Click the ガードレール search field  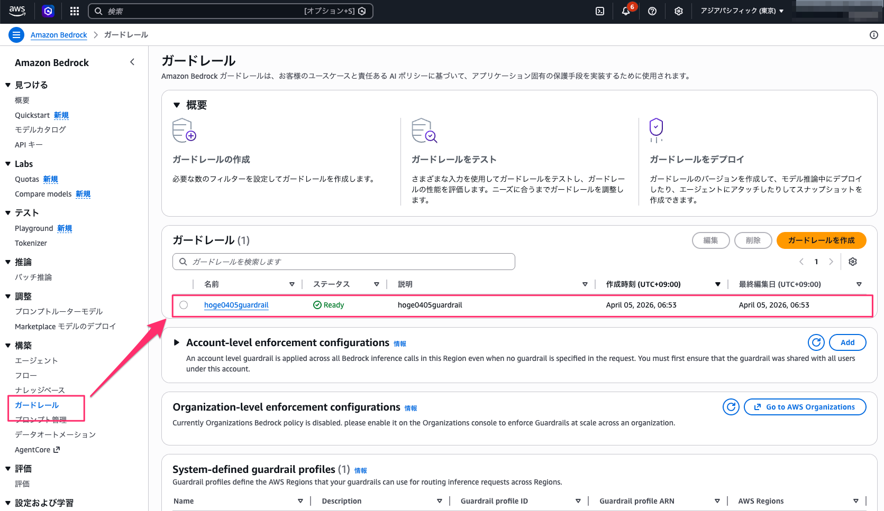click(x=344, y=262)
